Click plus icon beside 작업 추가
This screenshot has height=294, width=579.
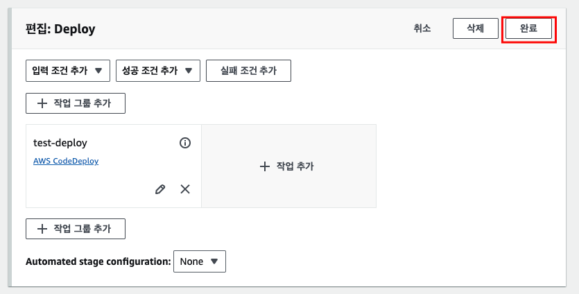pyautogui.click(x=265, y=166)
